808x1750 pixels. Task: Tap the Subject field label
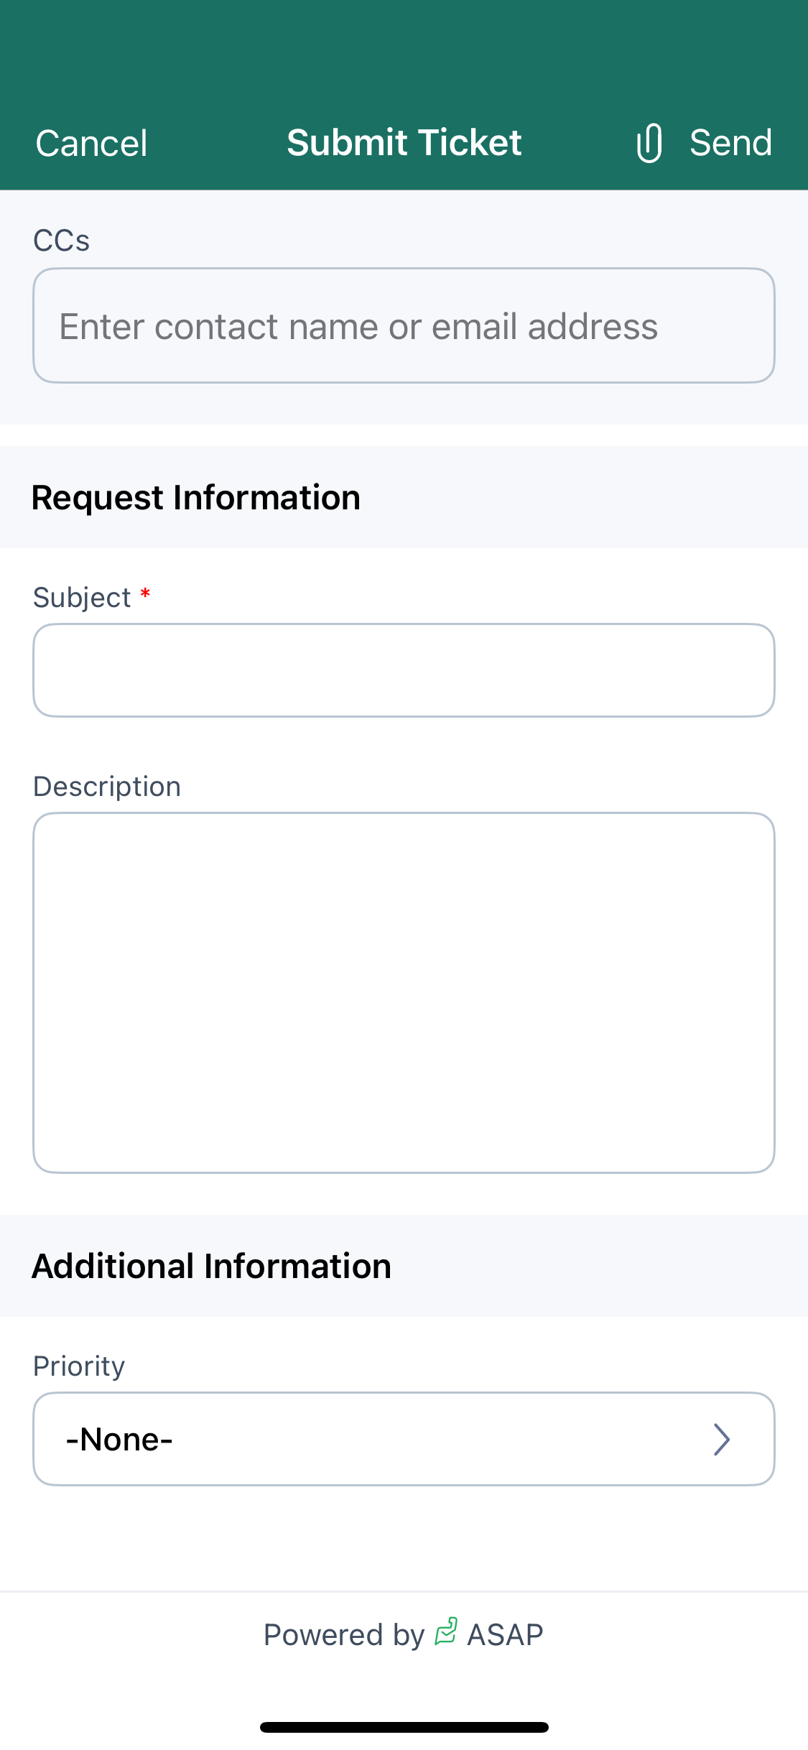[x=82, y=598]
